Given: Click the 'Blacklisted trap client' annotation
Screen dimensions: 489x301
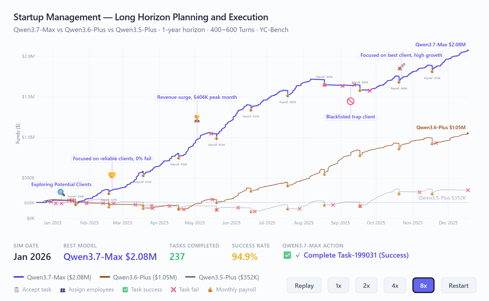Looking at the screenshot, I should [350, 117].
